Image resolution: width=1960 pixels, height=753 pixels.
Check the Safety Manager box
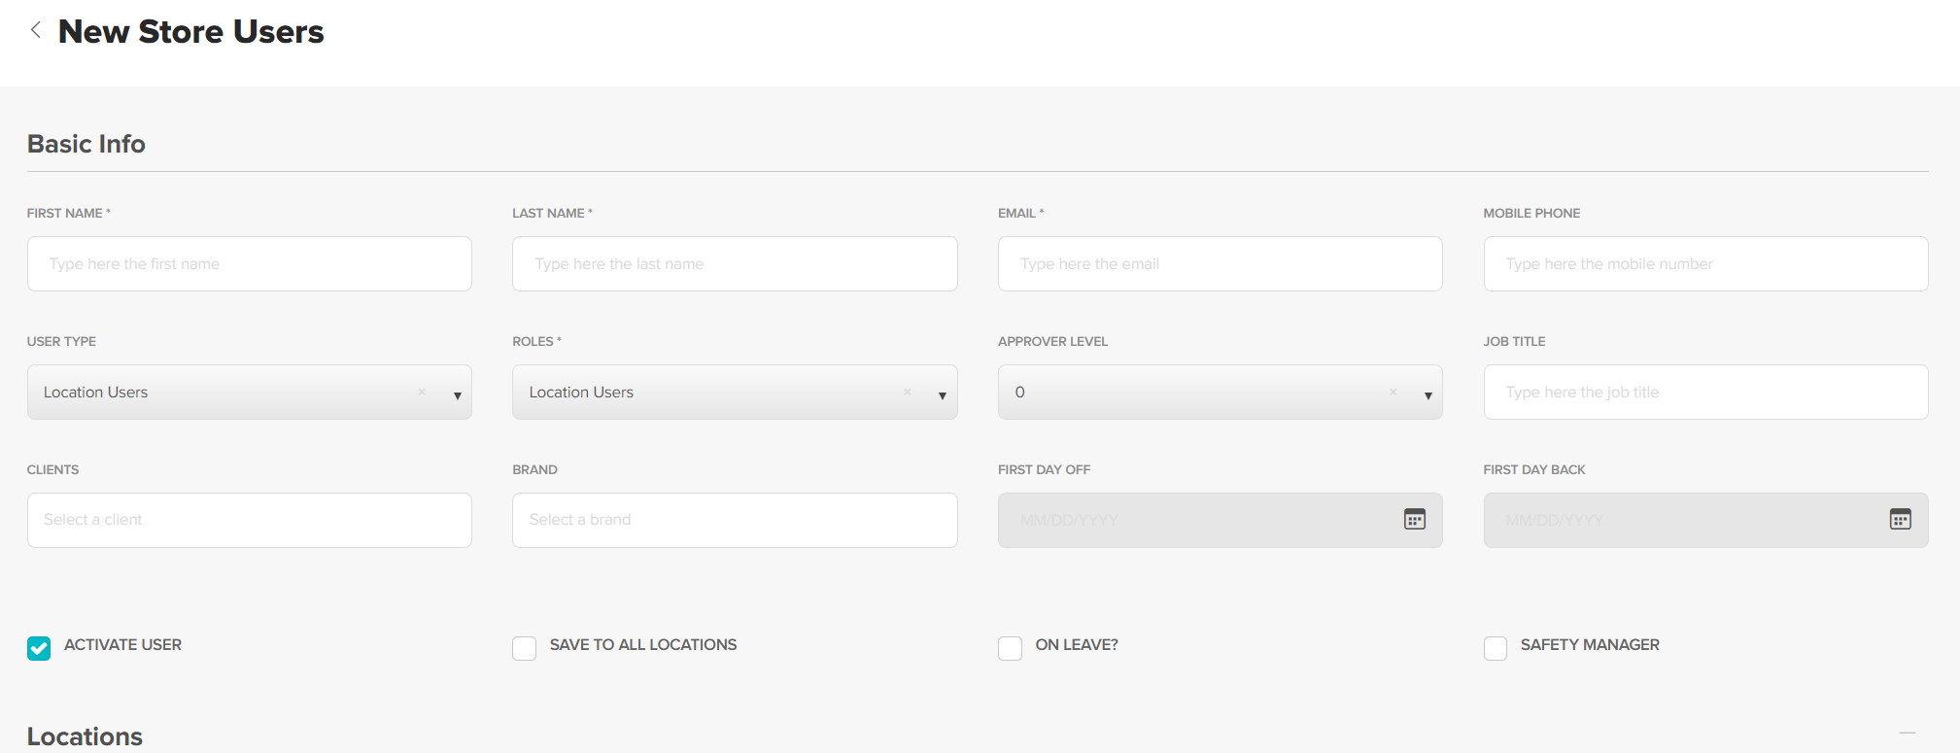pos(1496,648)
